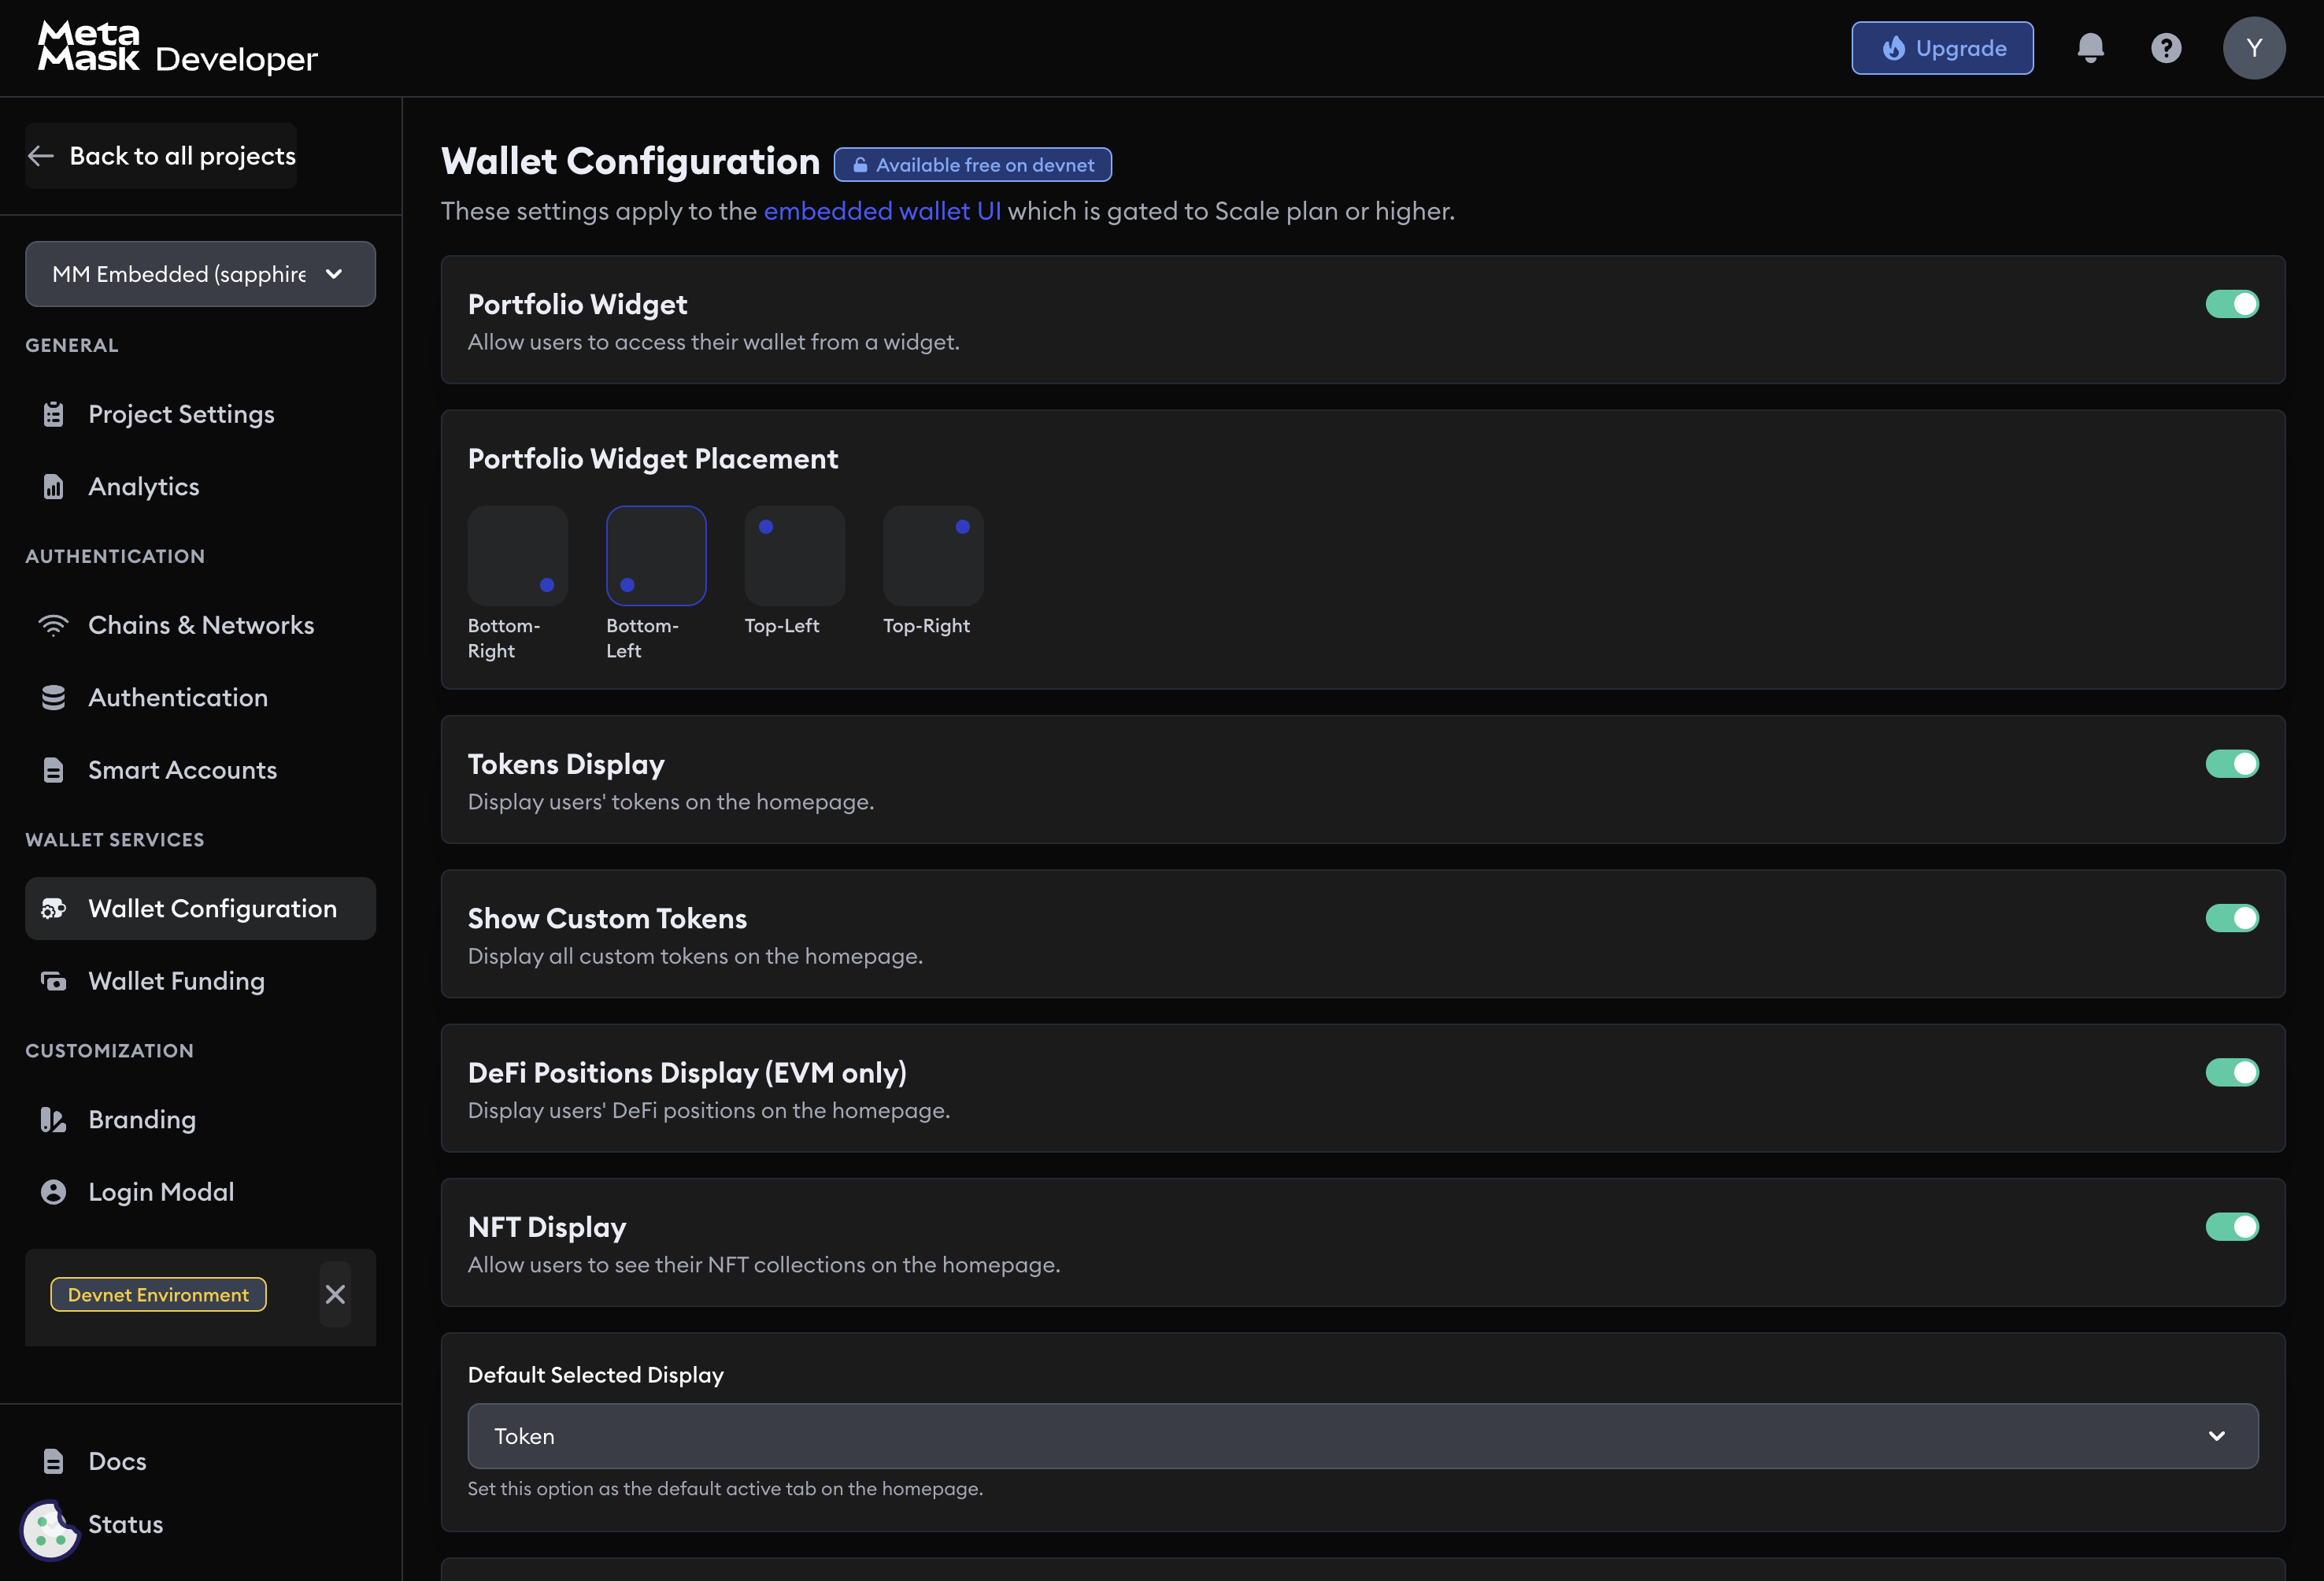This screenshot has height=1581, width=2324.
Task: Open Chains & Networks
Action: point(200,625)
